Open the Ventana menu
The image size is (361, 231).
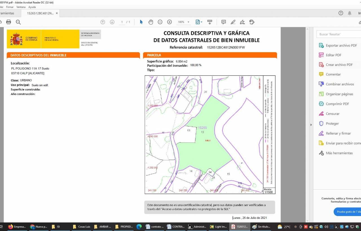click(21, 7)
